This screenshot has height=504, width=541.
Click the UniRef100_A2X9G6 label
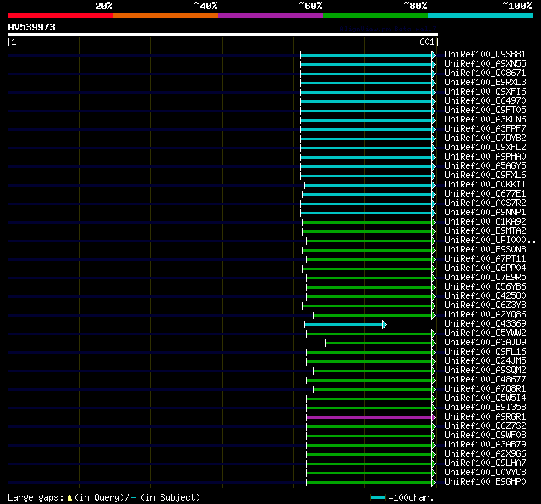pos(485,454)
